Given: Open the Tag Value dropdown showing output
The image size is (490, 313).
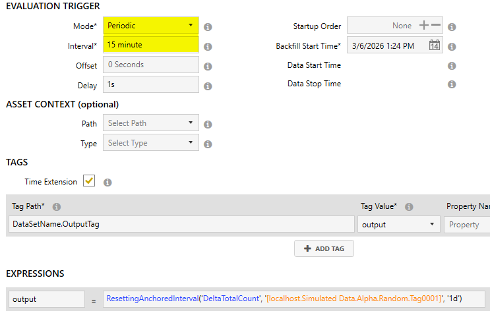Looking at the screenshot, I should (x=398, y=224).
